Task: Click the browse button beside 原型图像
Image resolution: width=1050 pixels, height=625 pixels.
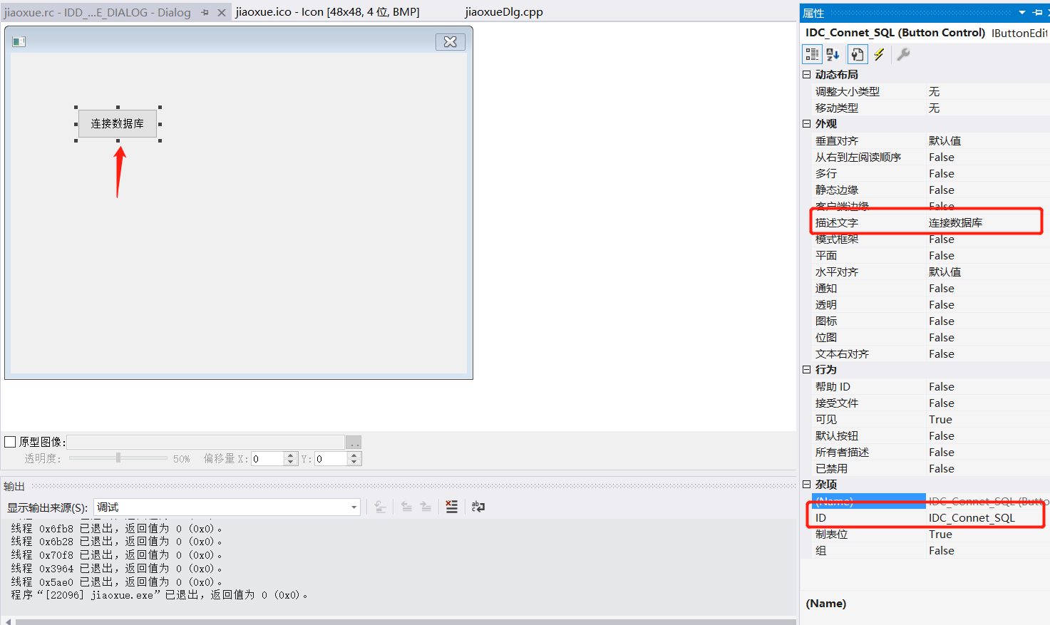Action: (x=354, y=441)
